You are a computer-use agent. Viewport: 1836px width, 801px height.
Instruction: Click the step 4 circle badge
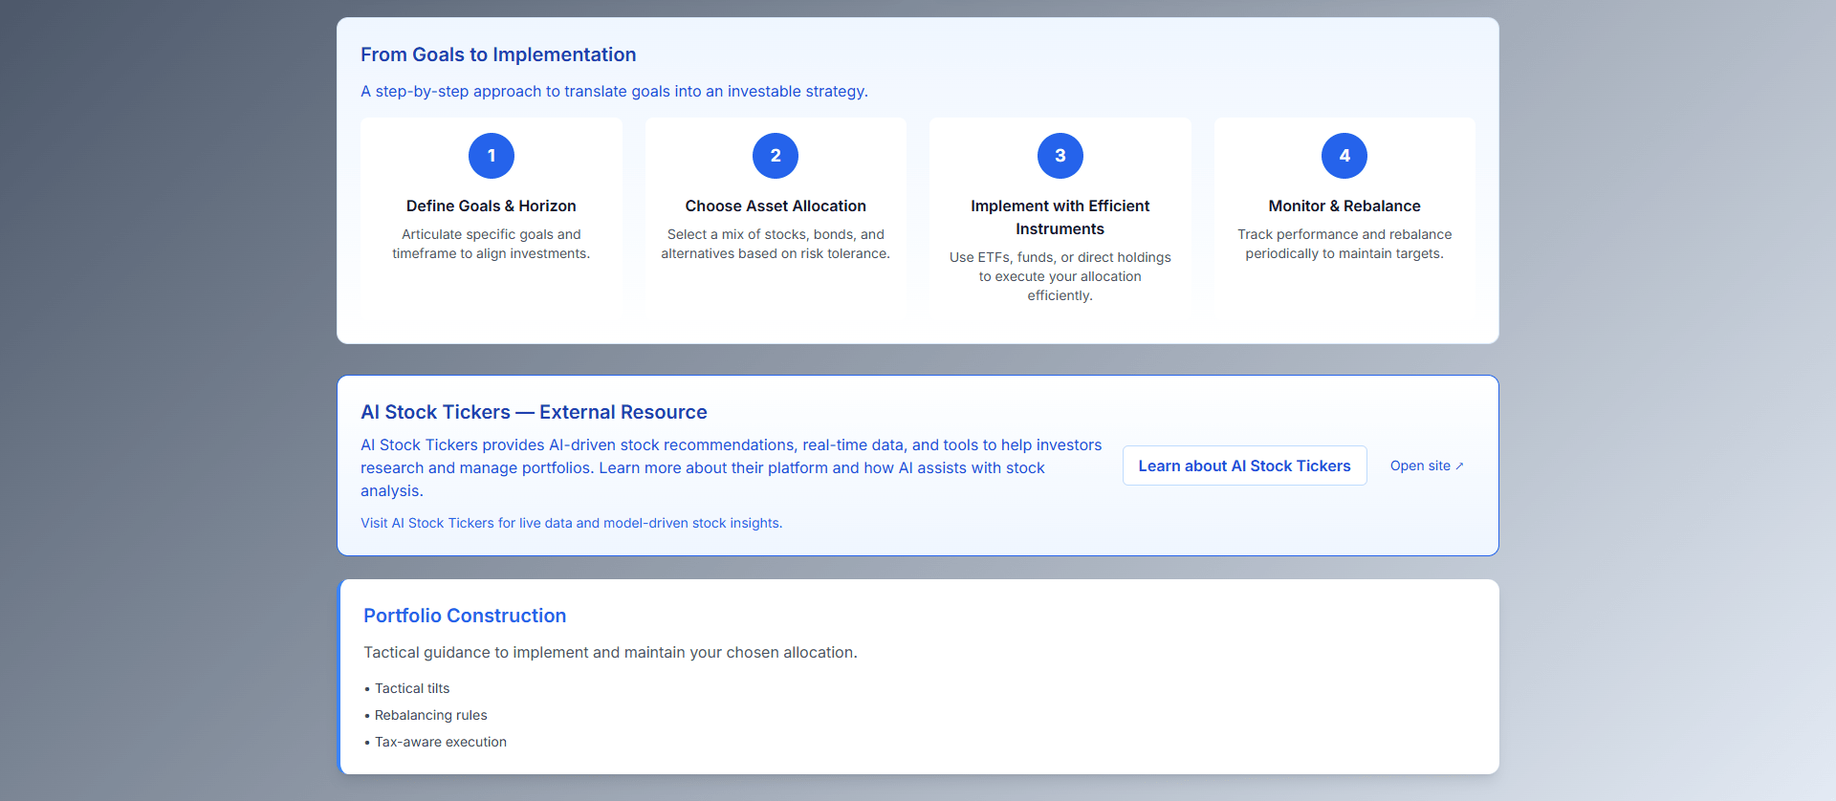(1344, 156)
